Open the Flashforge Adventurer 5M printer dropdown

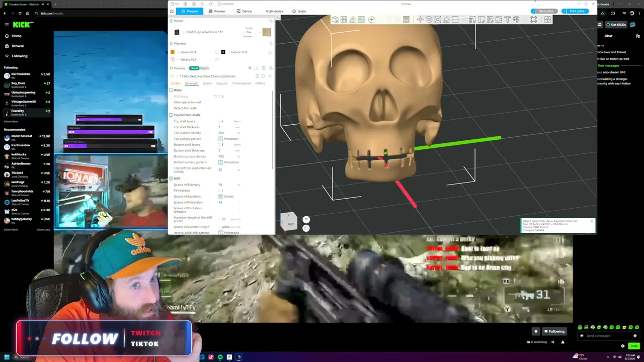(x=204, y=32)
